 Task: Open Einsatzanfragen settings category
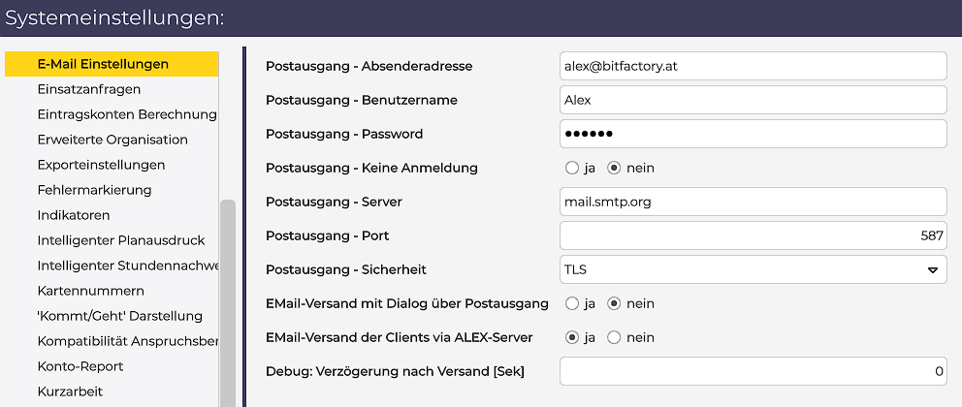pos(89,89)
